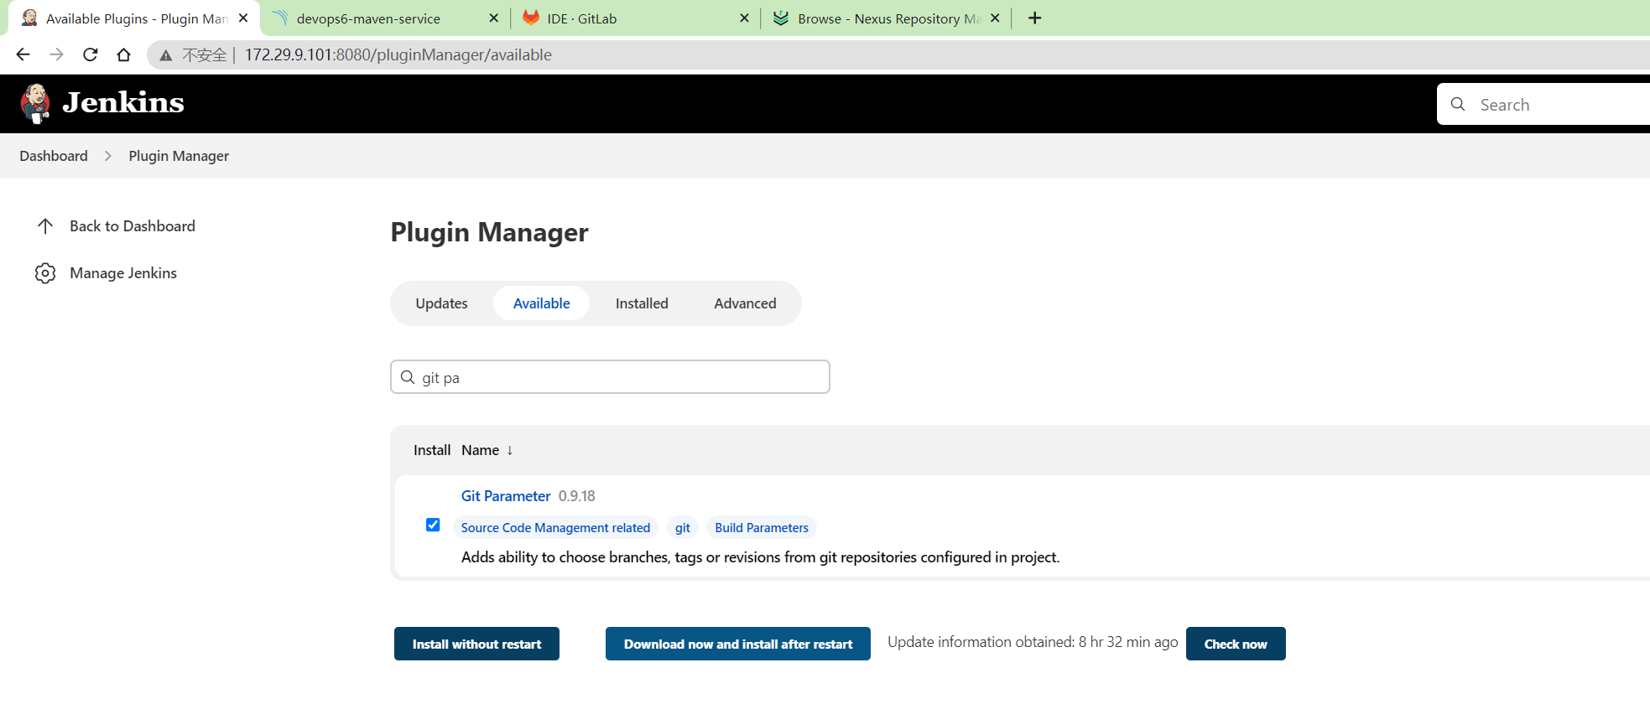Viewport: 1650px width, 704px height.
Task: Click the Install column header
Action: click(432, 450)
